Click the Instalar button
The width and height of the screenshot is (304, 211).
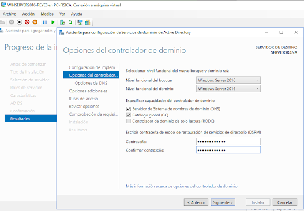[258, 202]
